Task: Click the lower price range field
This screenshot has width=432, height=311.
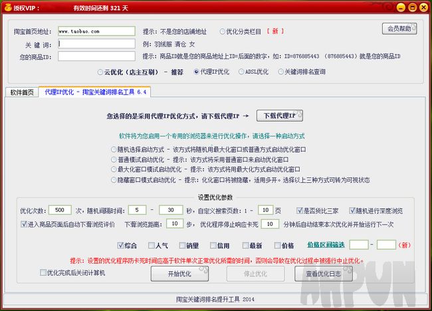Action: [x=359, y=245]
